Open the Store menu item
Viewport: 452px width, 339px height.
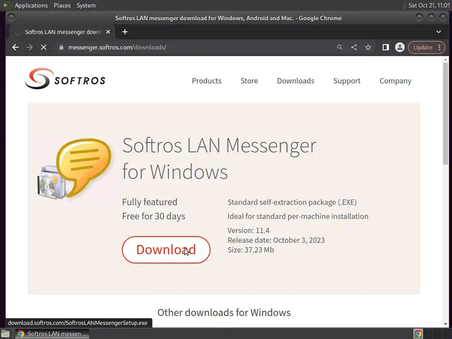pyautogui.click(x=249, y=81)
